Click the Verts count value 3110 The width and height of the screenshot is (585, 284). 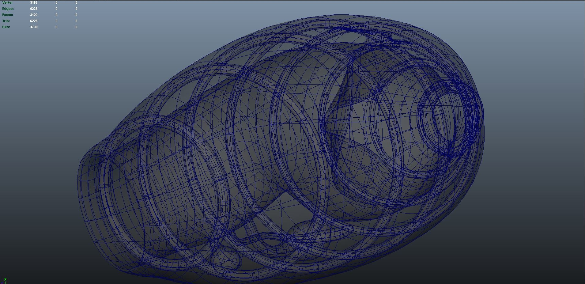[x=33, y=2]
